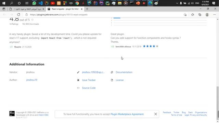Upvote benchikh allaoua's review
This screenshot has height=123, width=219.
click(113, 46)
